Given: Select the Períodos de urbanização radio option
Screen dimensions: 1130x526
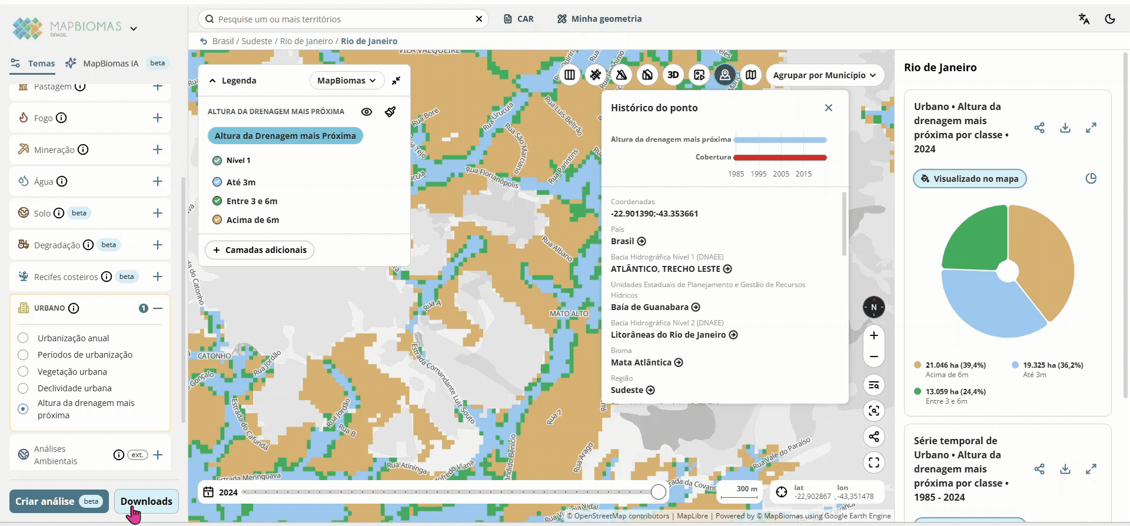Looking at the screenshot, I should (23, 355).
